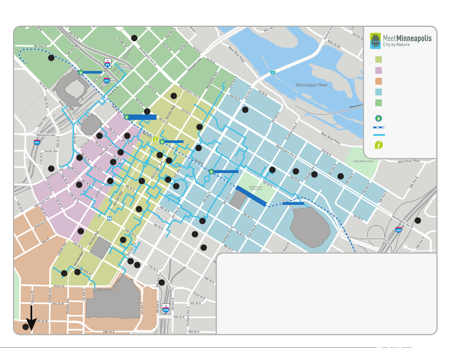Select the rail station icon next to the map info icon
Viewport: 451px width, 348px height.
coord(162,141)
